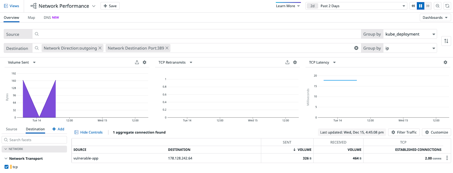
Task: Open TCP Latency graph settings gear
Action: point(445,62)
